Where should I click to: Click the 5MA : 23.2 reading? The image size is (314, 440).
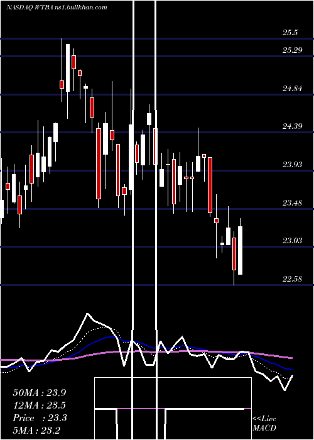click(36, 430)
